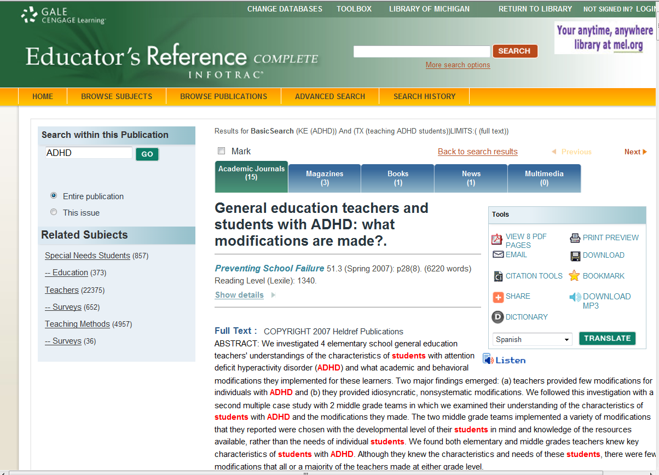
Task: Click the Library of Michigan link
Action: [x=429, y=9]
